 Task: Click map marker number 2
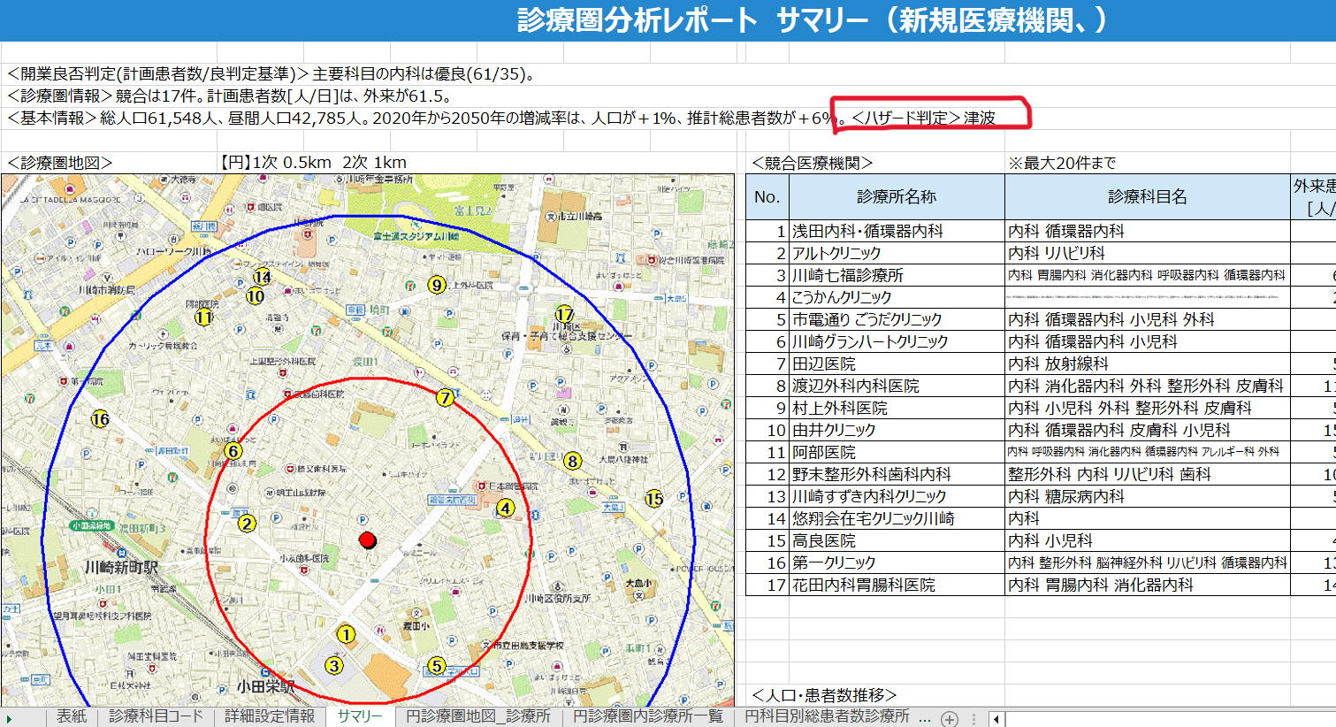248,523
